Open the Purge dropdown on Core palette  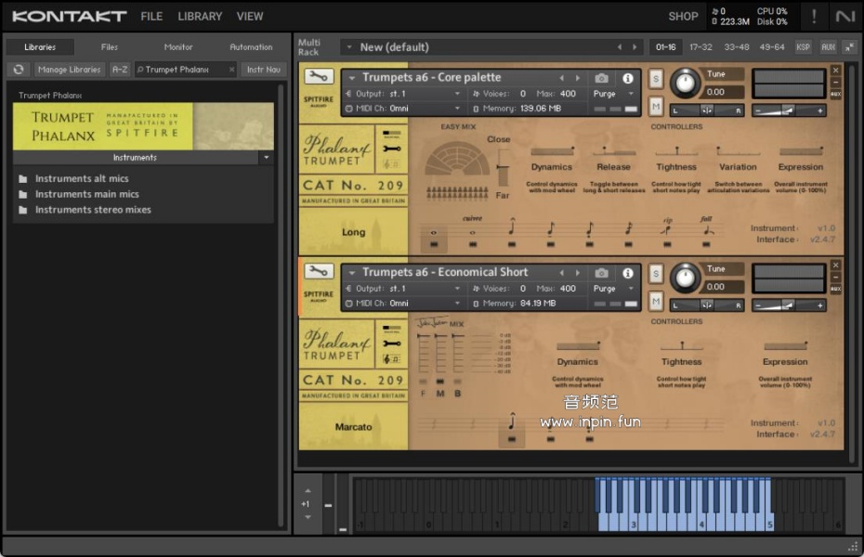coord(614,94)
